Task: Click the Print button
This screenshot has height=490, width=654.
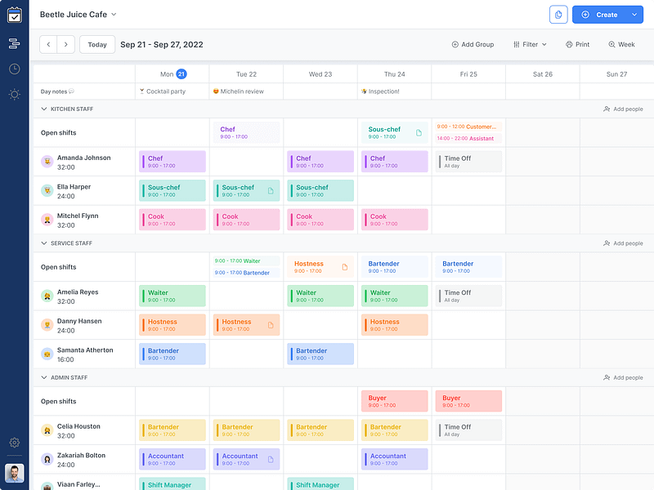Action: click(577, 45)
